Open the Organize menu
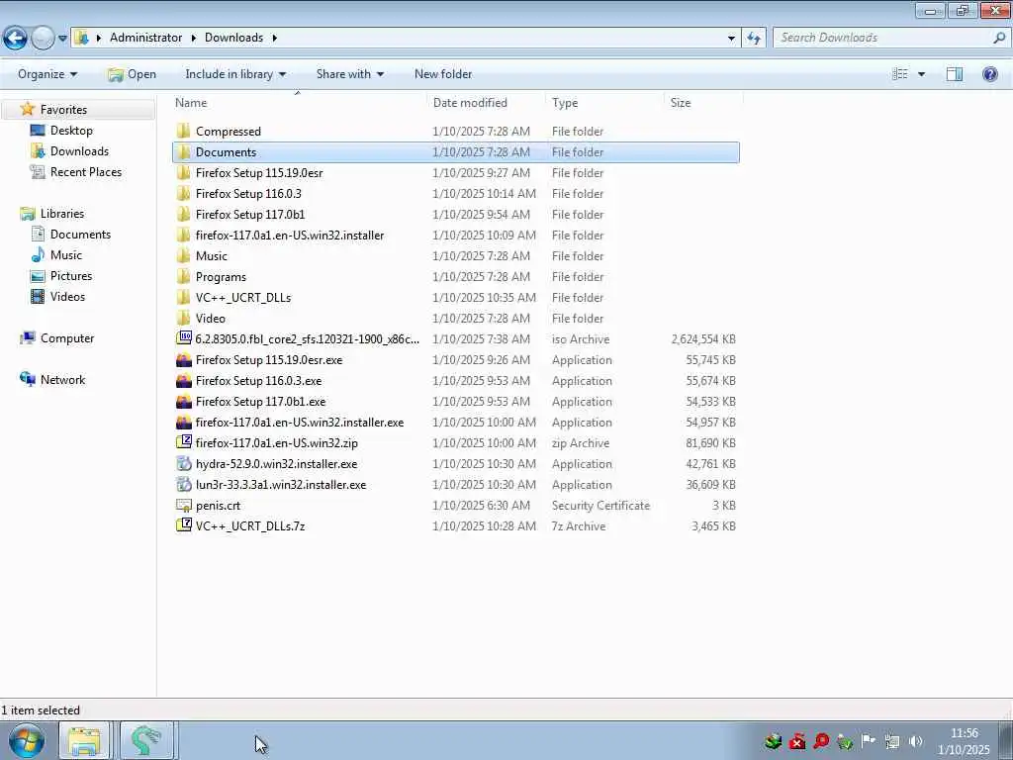Screen dimensions: 1013x760 (x=47, y=74)
